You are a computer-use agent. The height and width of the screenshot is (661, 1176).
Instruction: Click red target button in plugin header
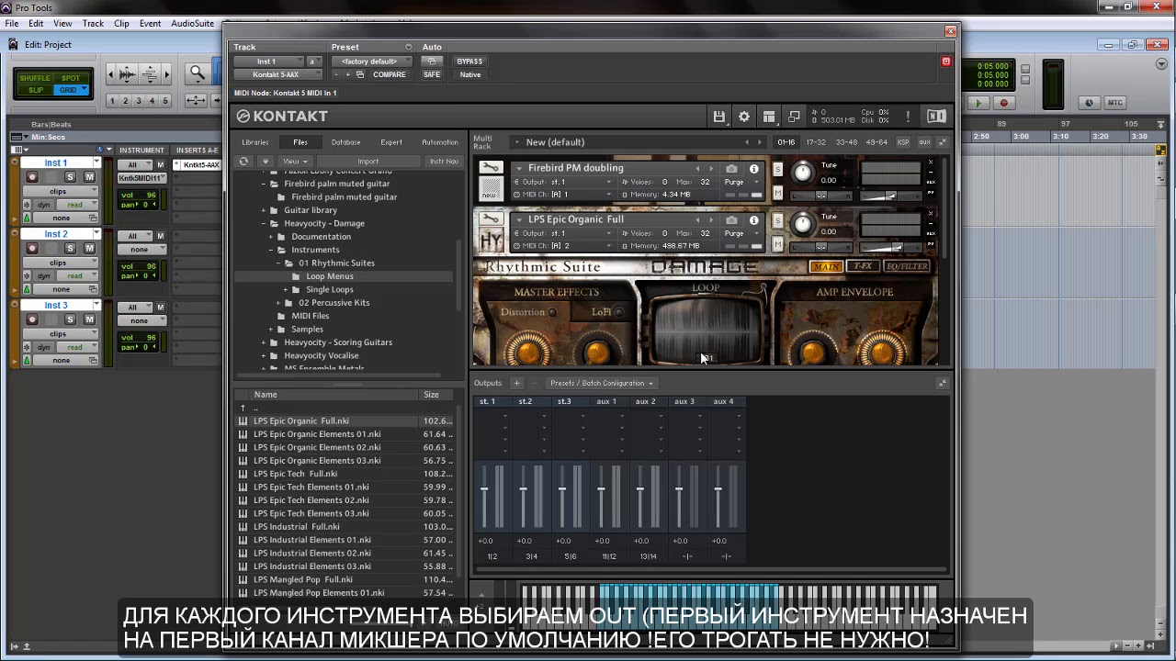pos(945,62)
